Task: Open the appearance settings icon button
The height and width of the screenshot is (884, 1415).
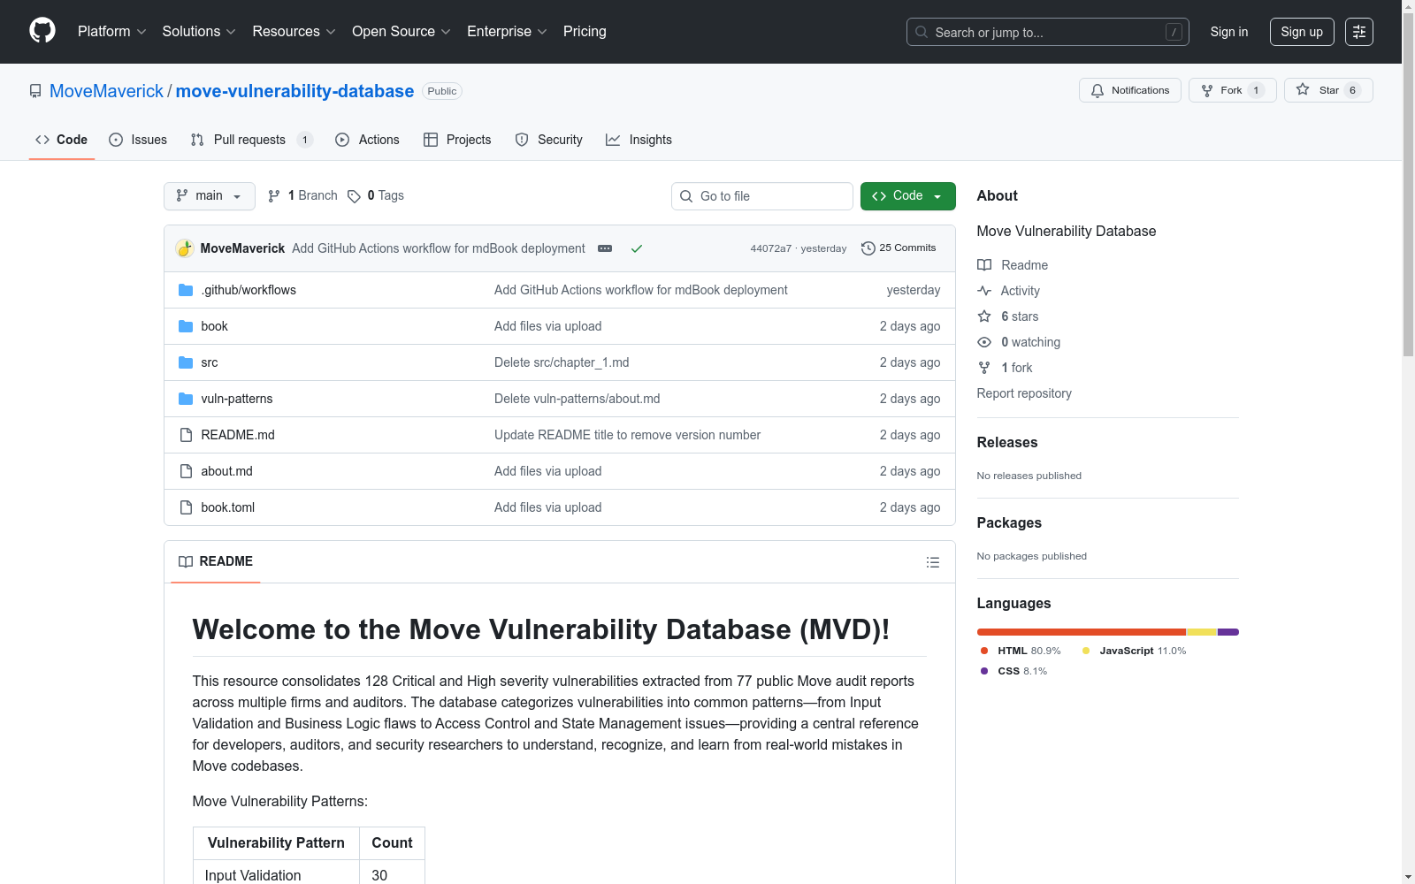Action: click(1359, 32)
